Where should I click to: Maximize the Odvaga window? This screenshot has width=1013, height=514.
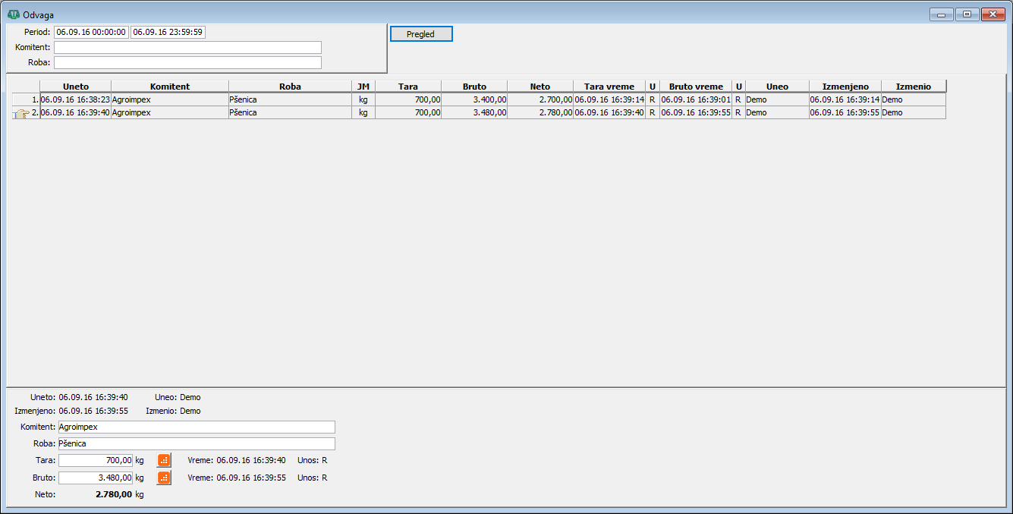tap(967, 14)
